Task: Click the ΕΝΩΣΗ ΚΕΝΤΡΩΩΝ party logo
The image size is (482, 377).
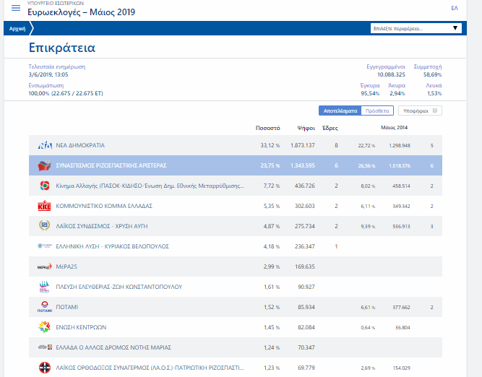Action: point(44,327)
